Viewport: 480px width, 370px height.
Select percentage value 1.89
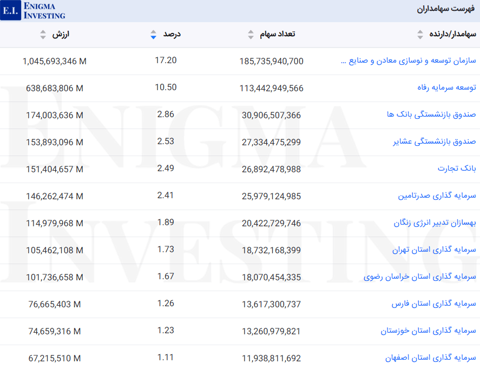(166, 222)
